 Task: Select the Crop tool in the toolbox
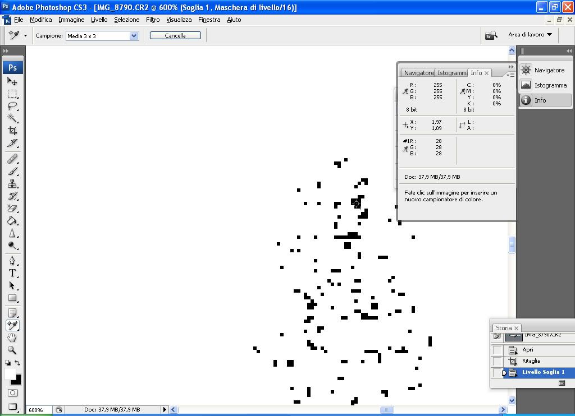[12, 131]
